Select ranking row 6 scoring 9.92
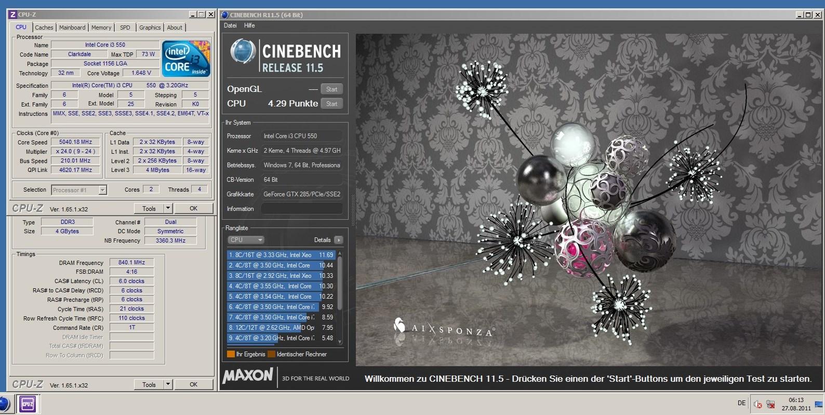This screenshot has height=415, width=825. (281, 307)
